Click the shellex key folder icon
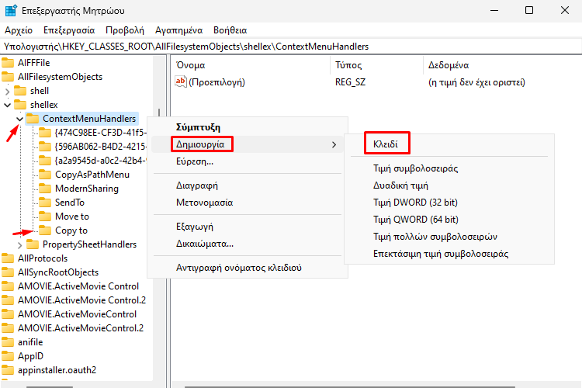This screenshot has height=388, width=582. click(x=20, y=105)
